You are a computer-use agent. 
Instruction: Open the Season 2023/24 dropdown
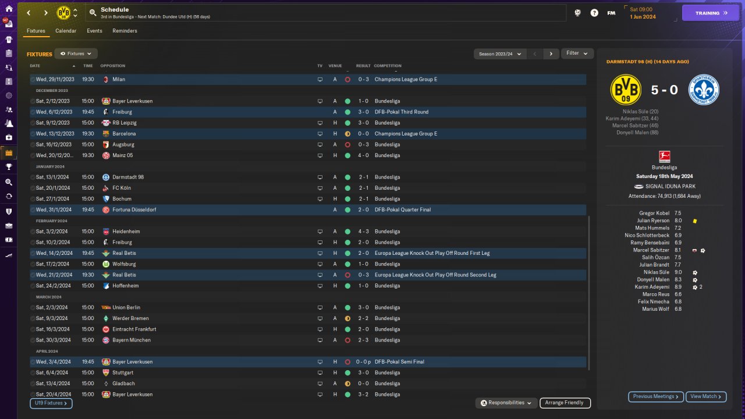(500, 54)
